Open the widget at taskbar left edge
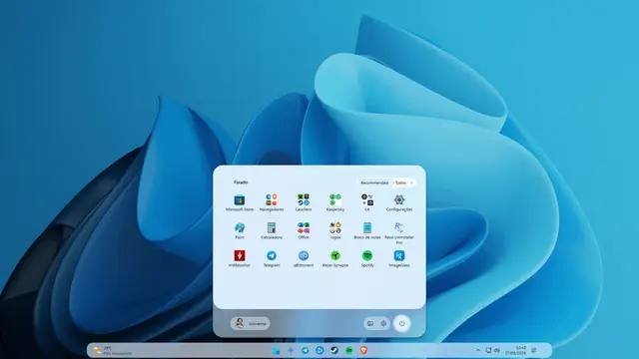 (112, 350)
